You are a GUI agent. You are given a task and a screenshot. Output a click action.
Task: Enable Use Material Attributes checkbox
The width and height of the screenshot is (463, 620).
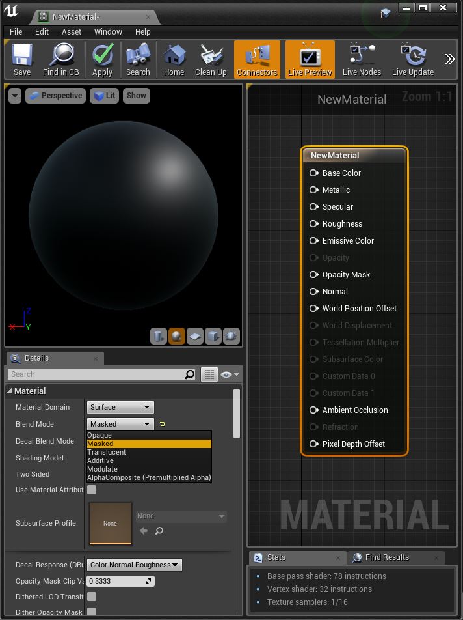coord(92,490)
